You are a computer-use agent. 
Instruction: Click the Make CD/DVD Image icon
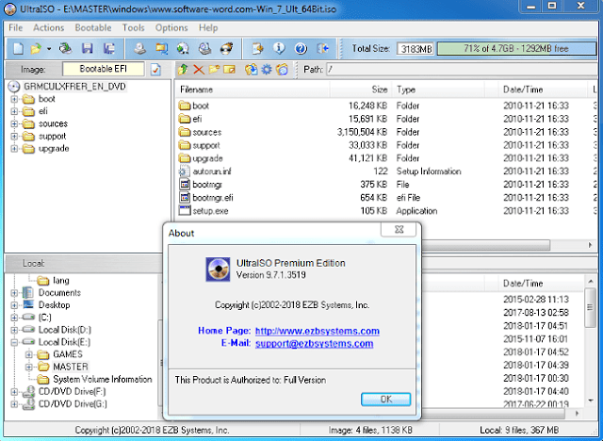140,48
